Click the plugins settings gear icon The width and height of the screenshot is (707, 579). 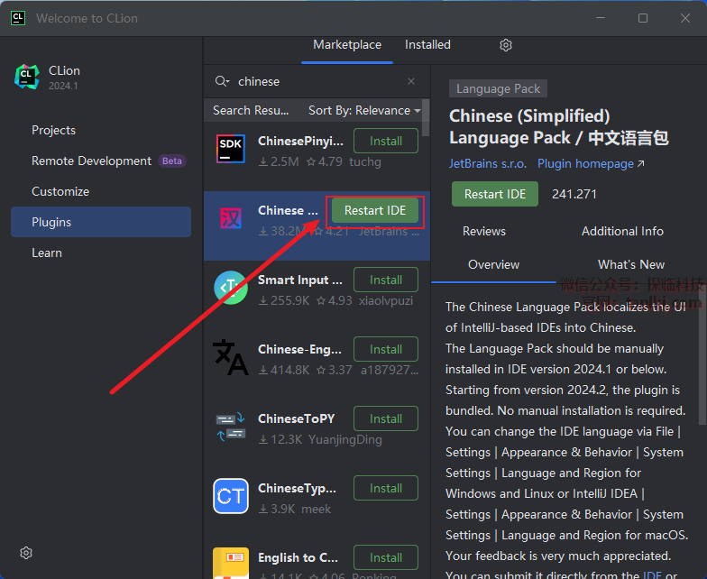click(x=506, y=45)
